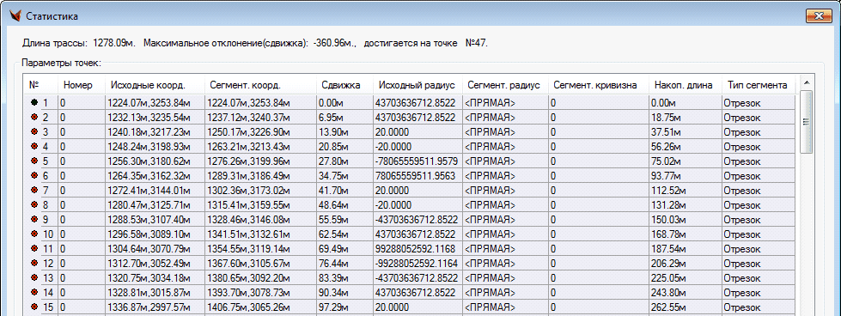Click the red point icon of row 10
The height and width of the screenshot is (316, 841).
[34, 234]
